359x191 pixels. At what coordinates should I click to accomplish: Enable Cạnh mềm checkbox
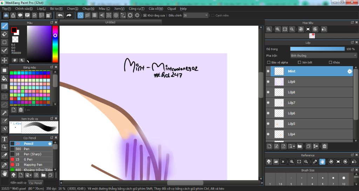pyautogui.click(x=213, y=15)
